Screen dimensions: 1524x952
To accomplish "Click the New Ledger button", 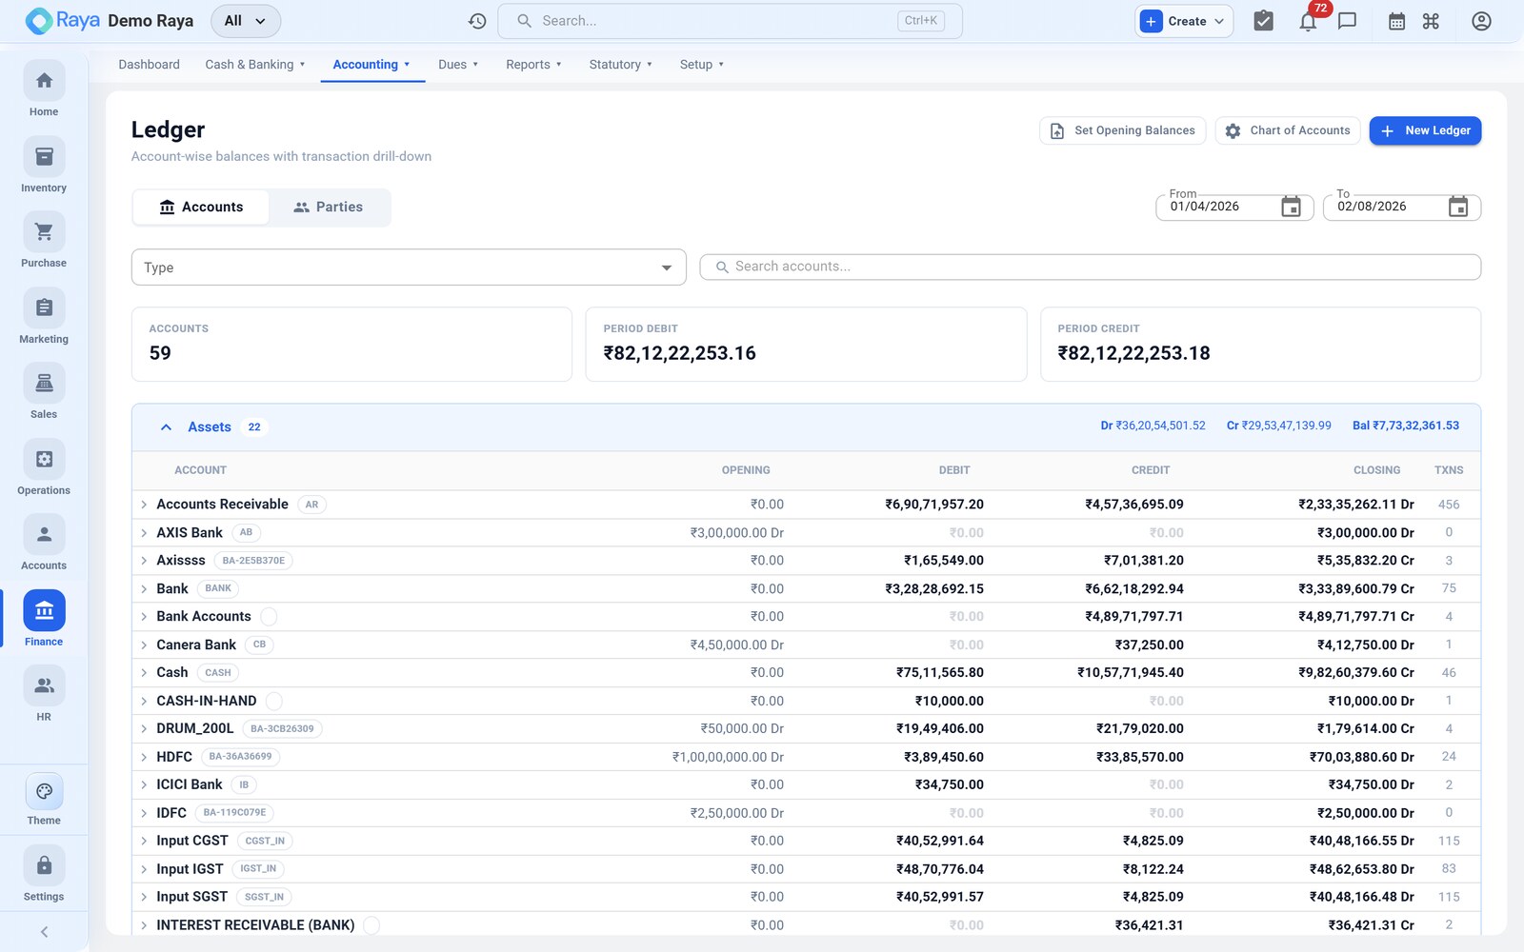I will [x=1425, y=130].
